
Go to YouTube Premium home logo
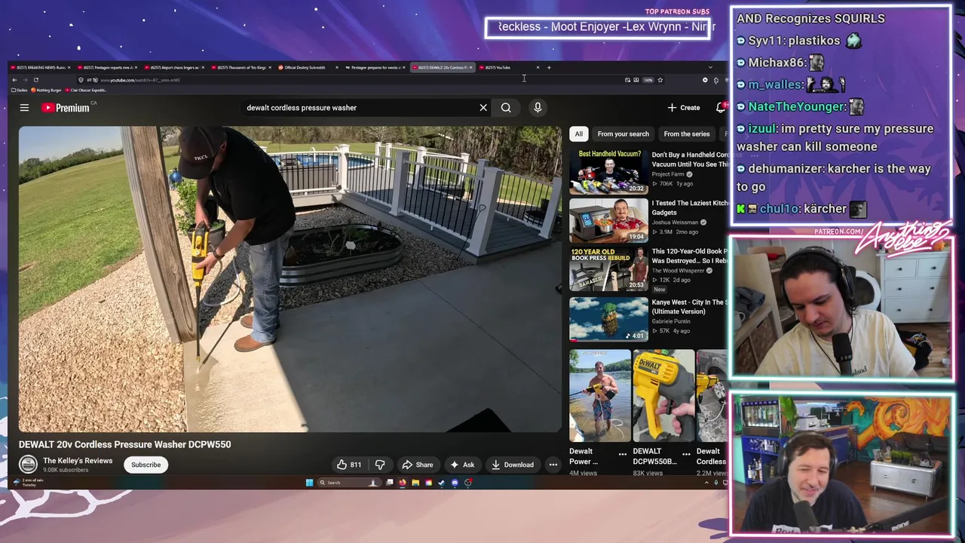pos(65,108)
